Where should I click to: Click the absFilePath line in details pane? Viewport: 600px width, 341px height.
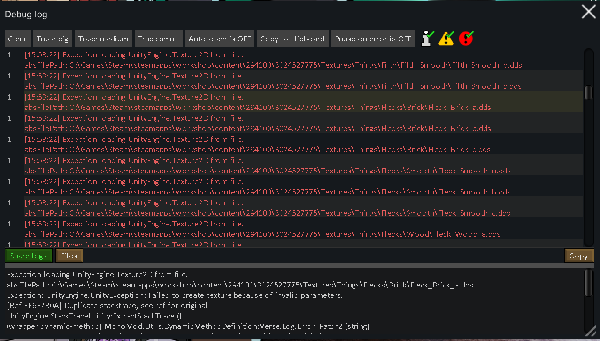[x=240, y=285]
